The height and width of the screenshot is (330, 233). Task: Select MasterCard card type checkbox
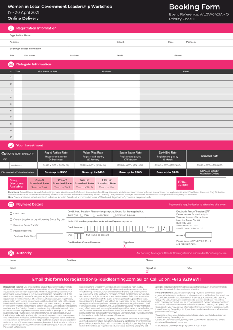(x=94, y=215)
